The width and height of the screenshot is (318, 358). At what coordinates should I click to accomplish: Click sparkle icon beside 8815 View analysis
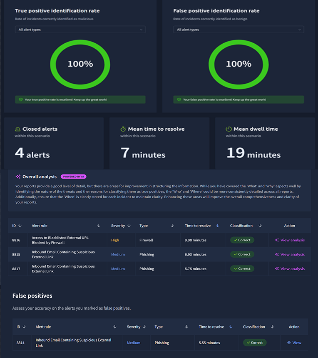pyautogui.click(x=277, y=254)
